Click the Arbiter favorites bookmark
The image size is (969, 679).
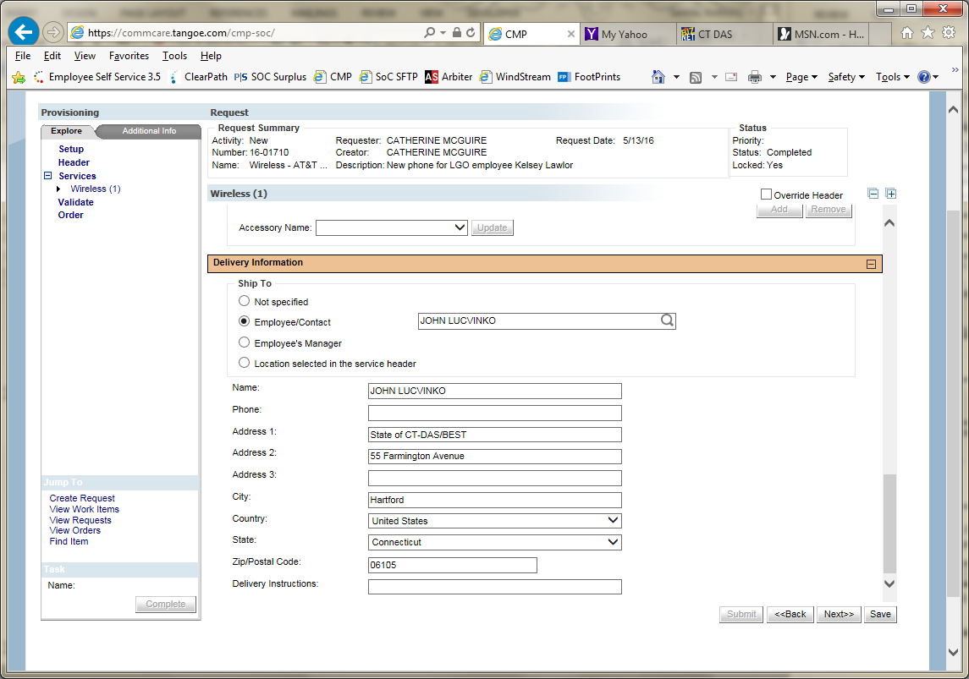[449, 77]
